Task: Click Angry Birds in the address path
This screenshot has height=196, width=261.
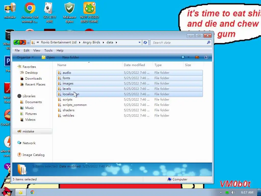Action: point(92,42)
